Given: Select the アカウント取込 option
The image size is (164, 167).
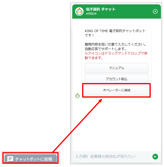Looking at the screenshot, I should click(117, 79).
